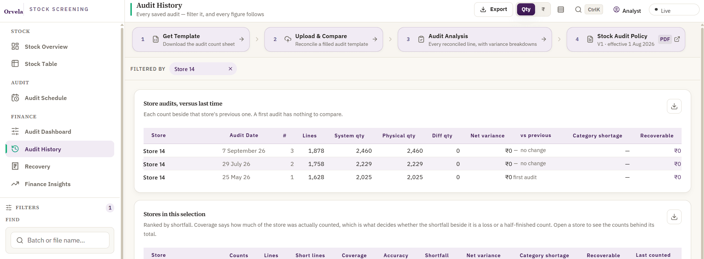
Task: Click the Get Template document icon
Action: 156,39
